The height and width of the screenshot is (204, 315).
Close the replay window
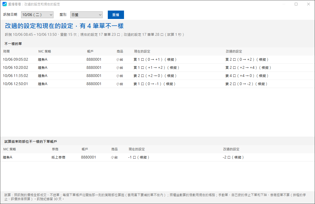pos(309,4)
